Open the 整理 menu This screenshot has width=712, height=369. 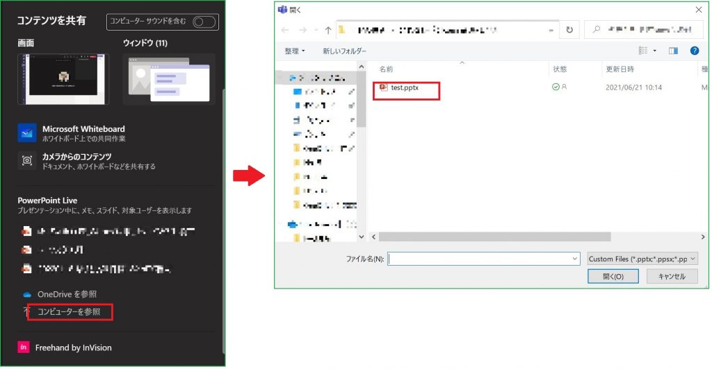click(x=295, y=51)
